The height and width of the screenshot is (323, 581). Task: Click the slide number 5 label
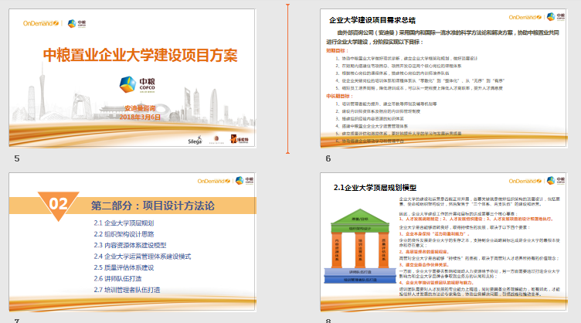coord(16,158)
